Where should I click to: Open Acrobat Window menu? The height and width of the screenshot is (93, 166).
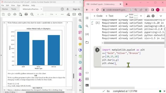[x=26, y=5]
